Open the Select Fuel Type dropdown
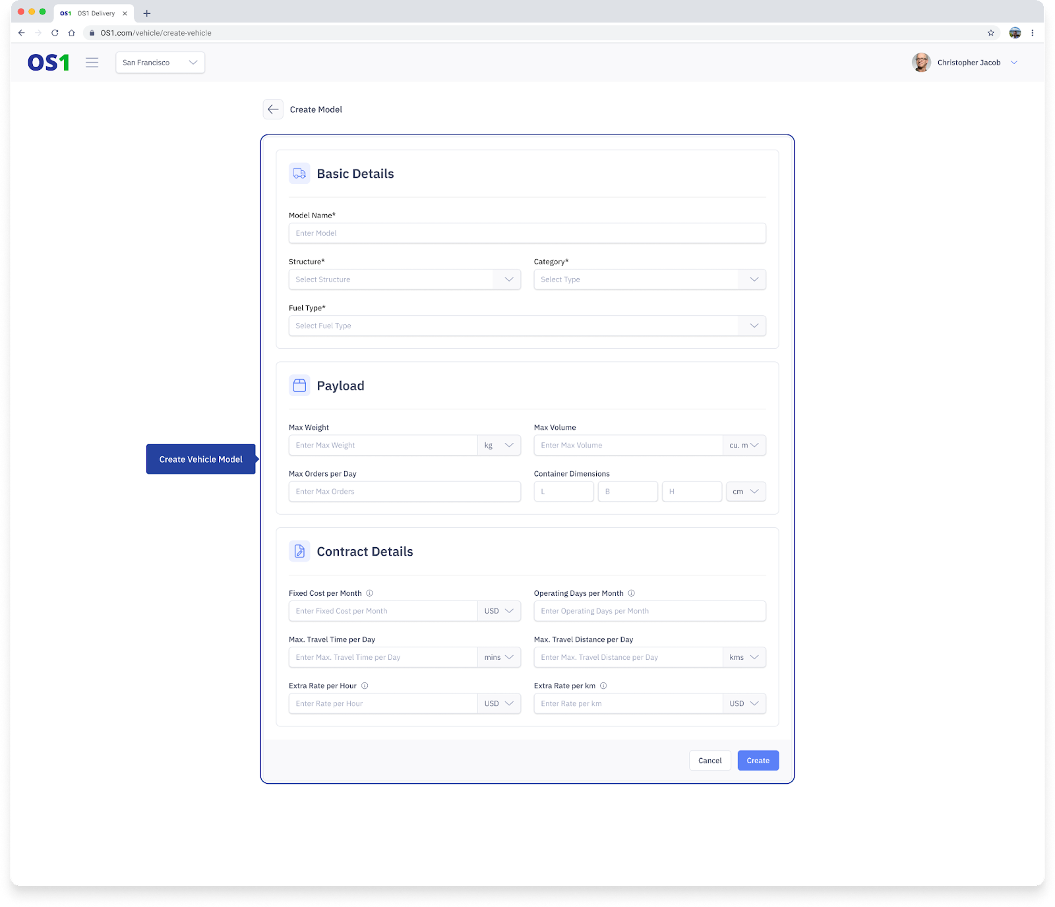Viewport: 1055px width, 907px height. (527, 326)
